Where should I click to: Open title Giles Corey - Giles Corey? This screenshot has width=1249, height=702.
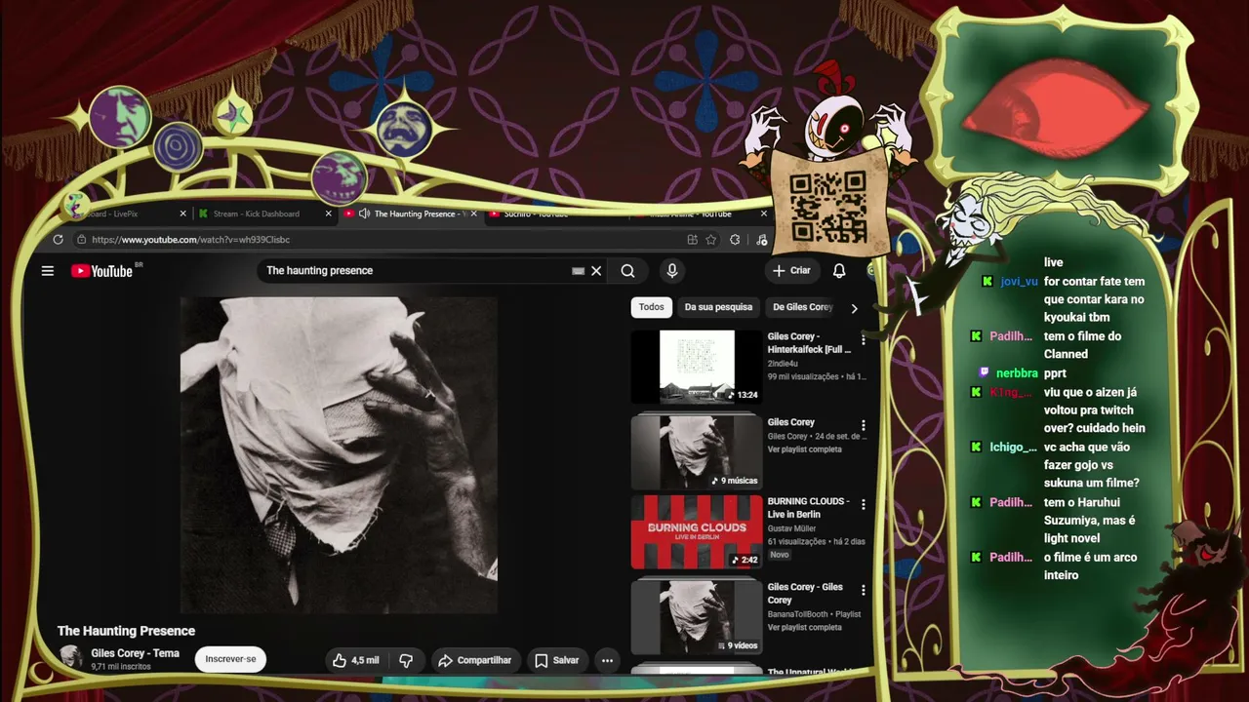pyautogui.click(x=805, y=594)
